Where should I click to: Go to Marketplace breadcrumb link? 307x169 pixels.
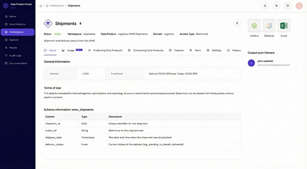[57, 6]
